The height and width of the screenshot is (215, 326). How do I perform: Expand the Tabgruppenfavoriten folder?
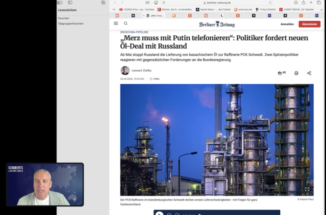pyautogui.click(x=71, y=24)
